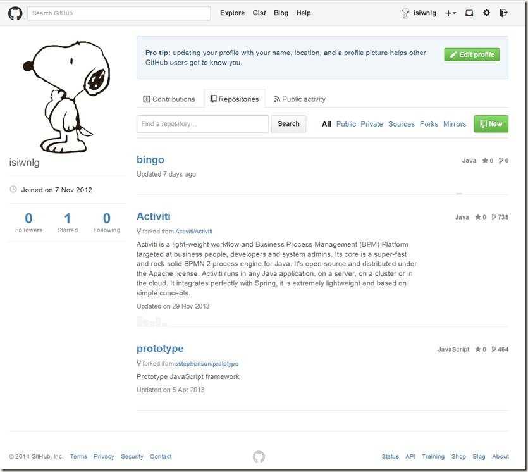This screenshot has width=528, height=472.
Task: Open the prototype repository
Action: 160,349
